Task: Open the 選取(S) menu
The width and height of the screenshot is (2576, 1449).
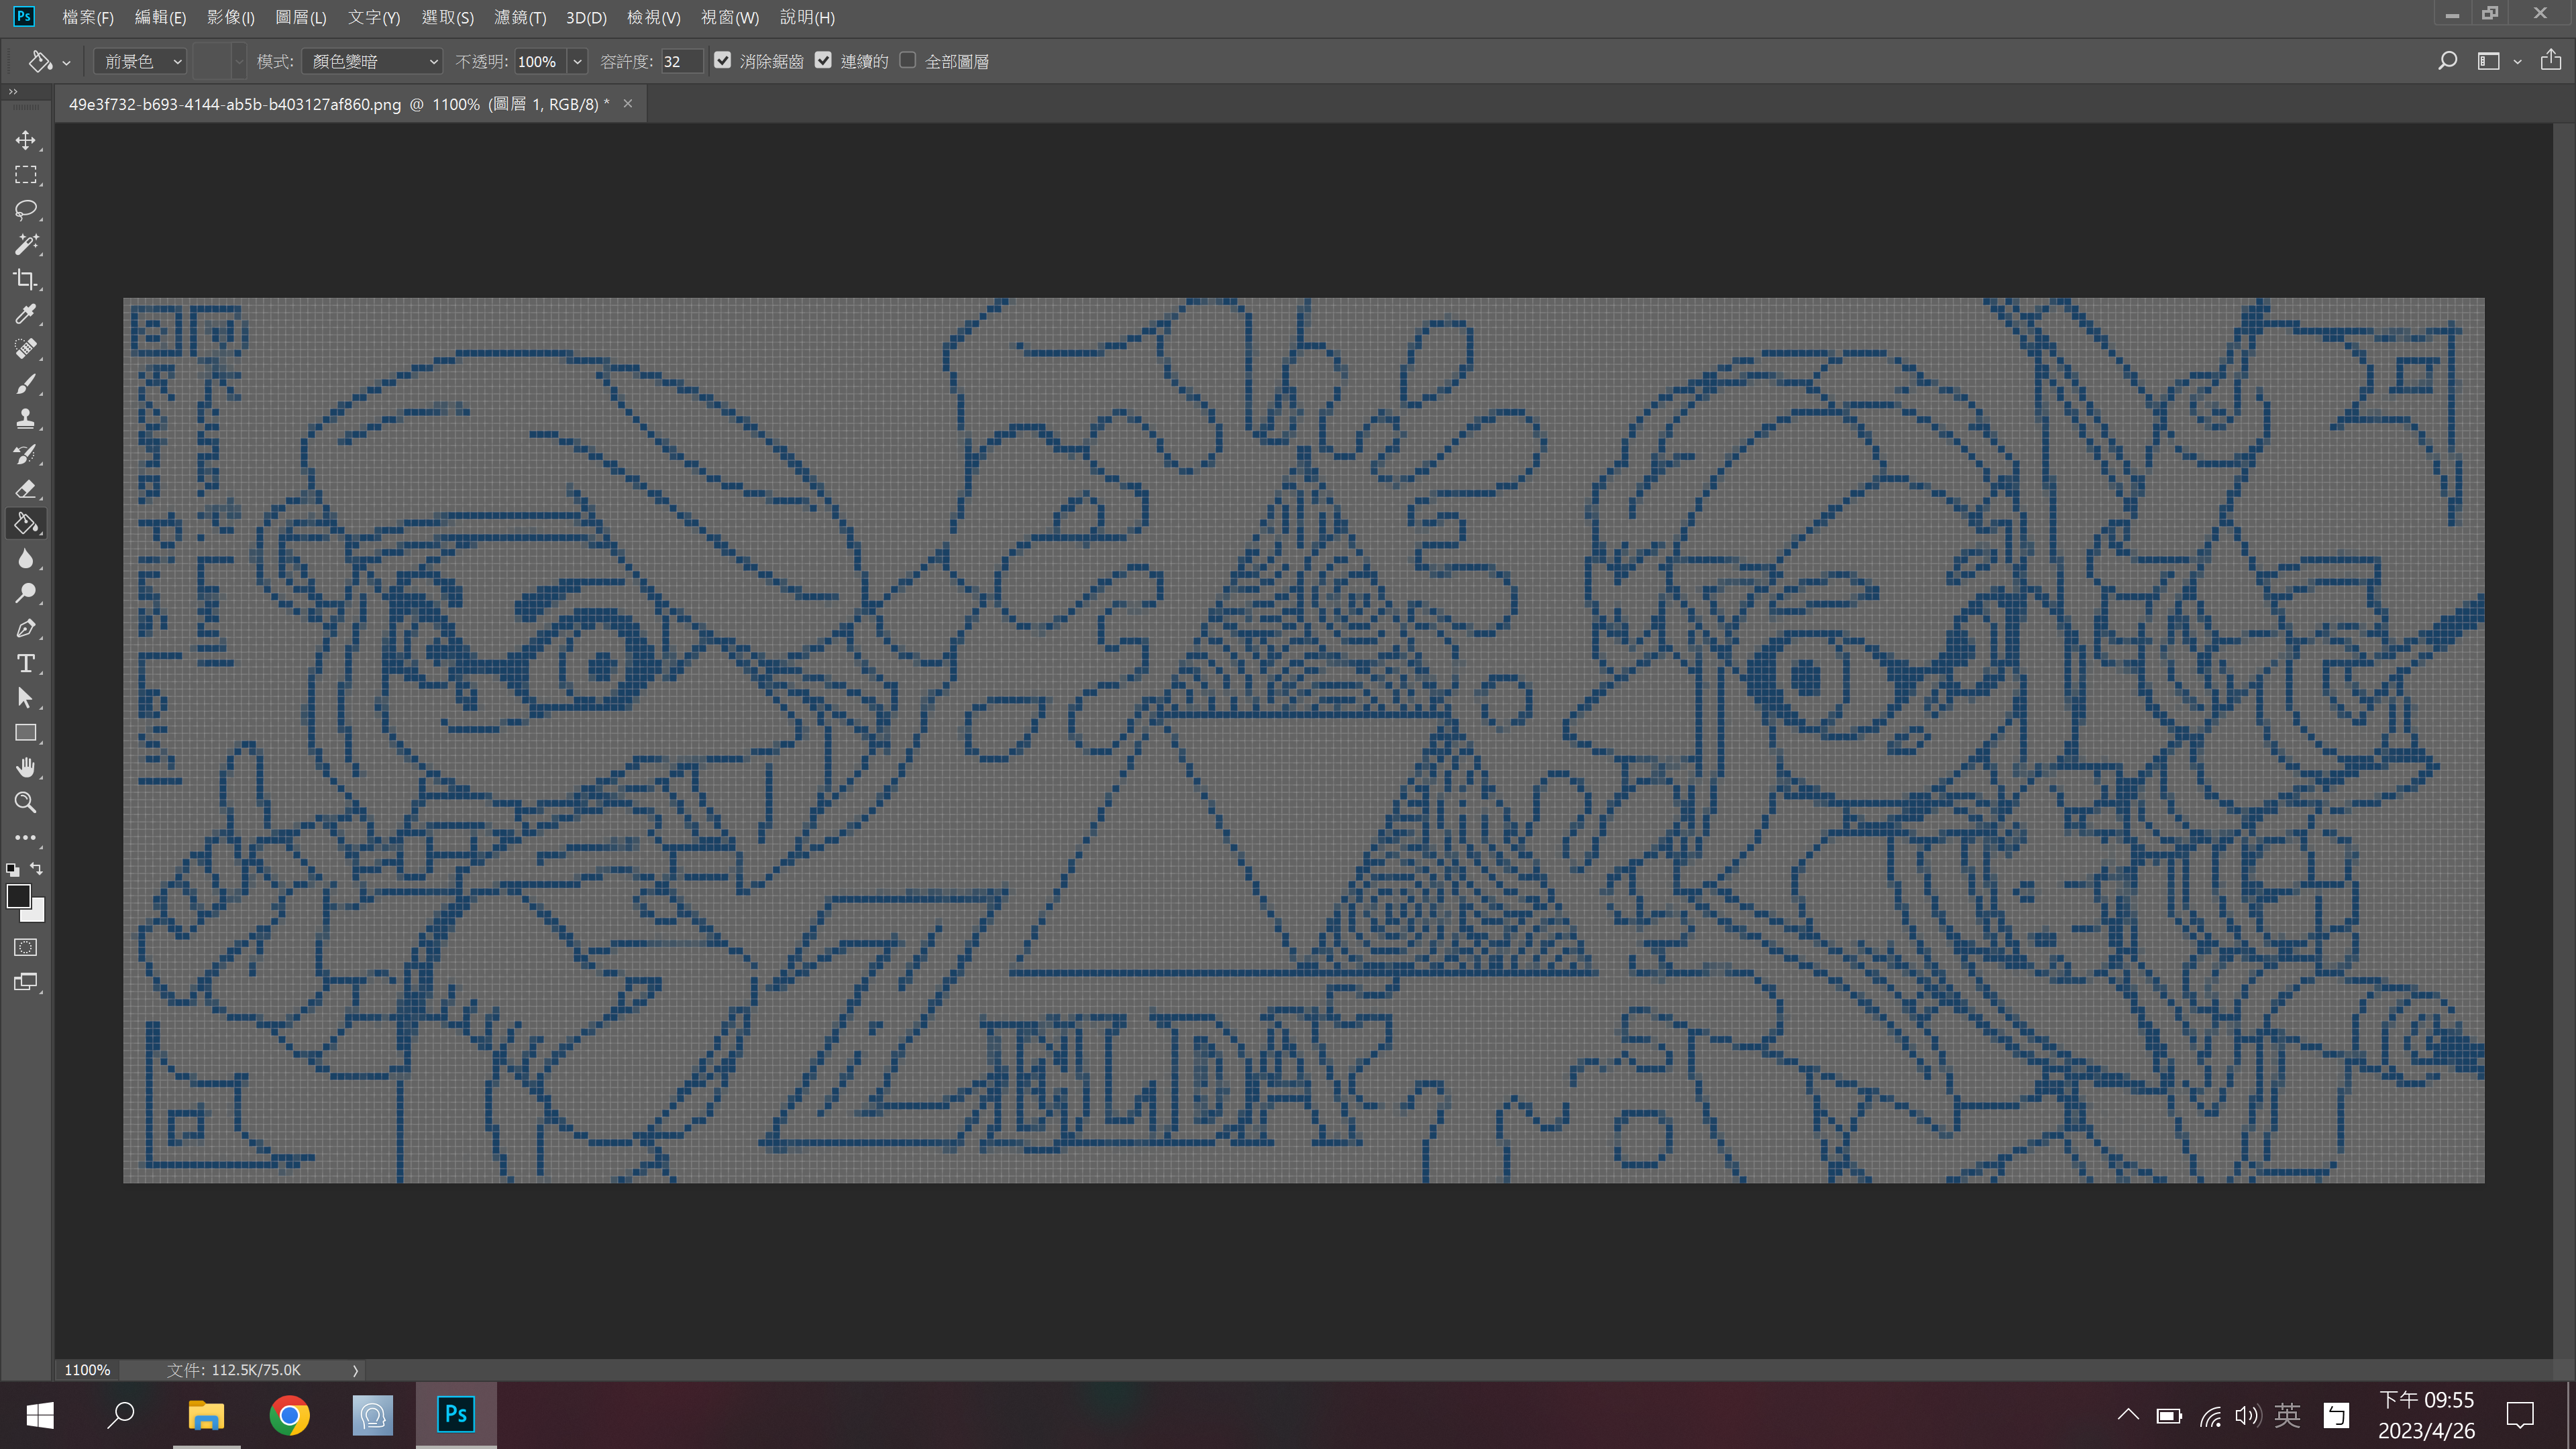Action: (x=447, y=17)
